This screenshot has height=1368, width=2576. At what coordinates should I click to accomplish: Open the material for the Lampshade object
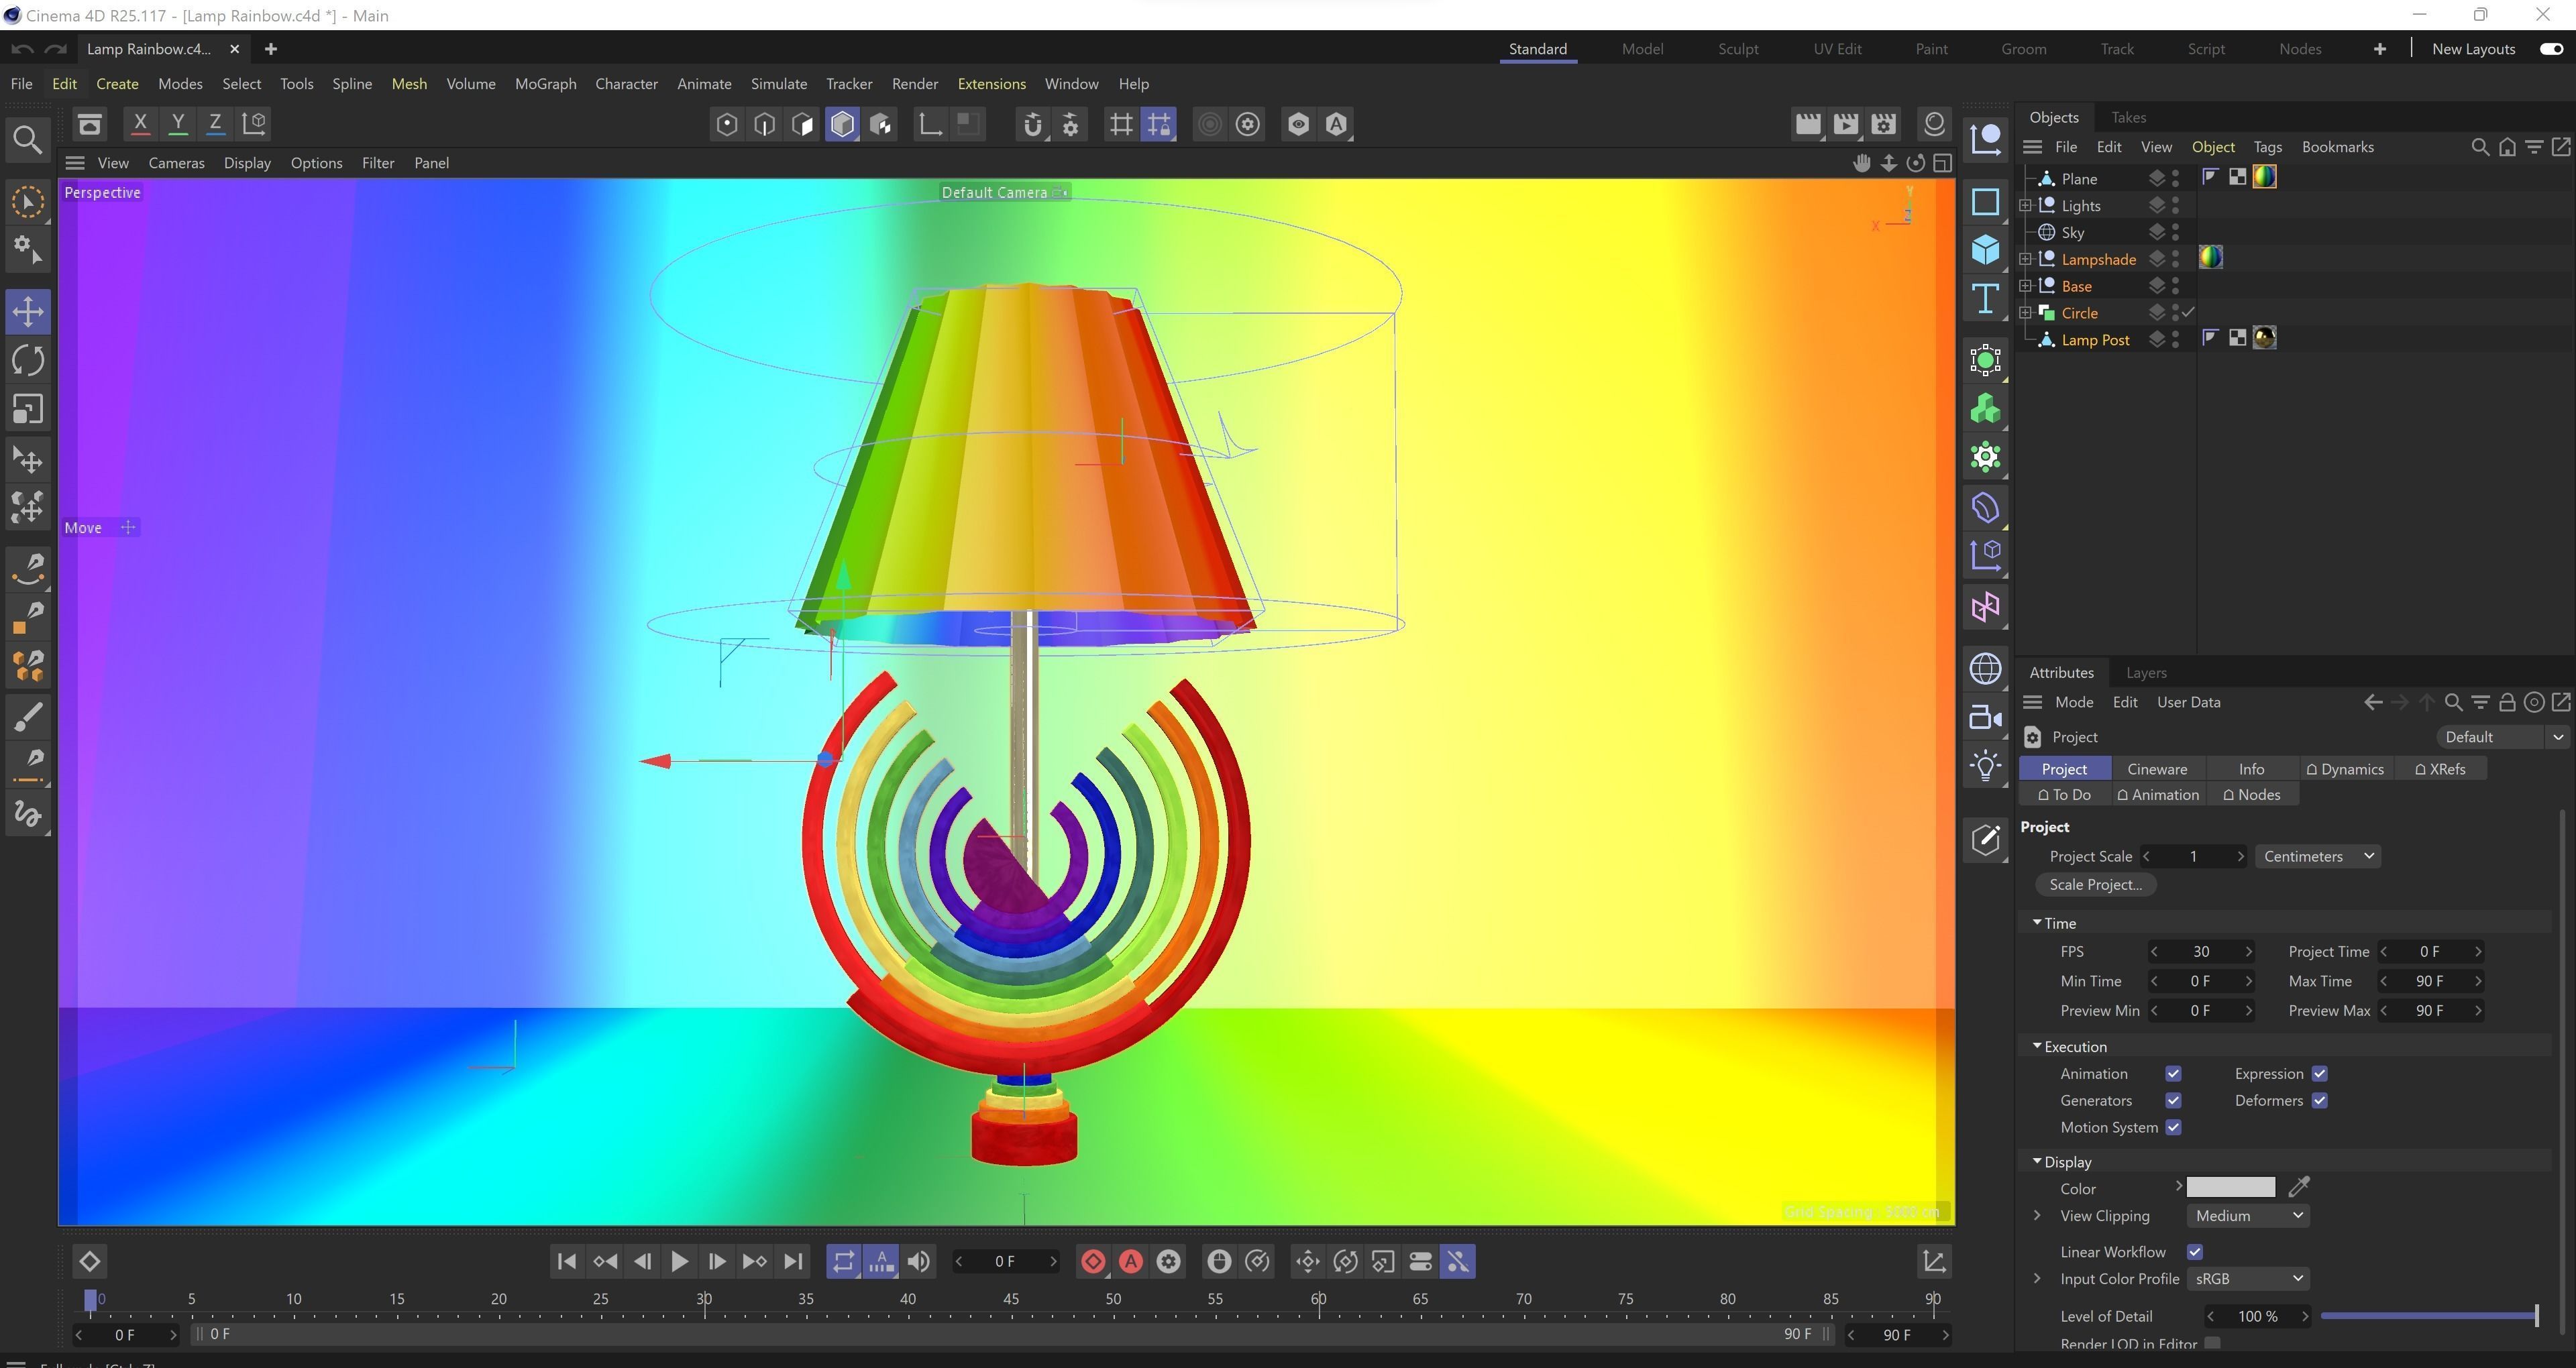tap(2211, 258)
